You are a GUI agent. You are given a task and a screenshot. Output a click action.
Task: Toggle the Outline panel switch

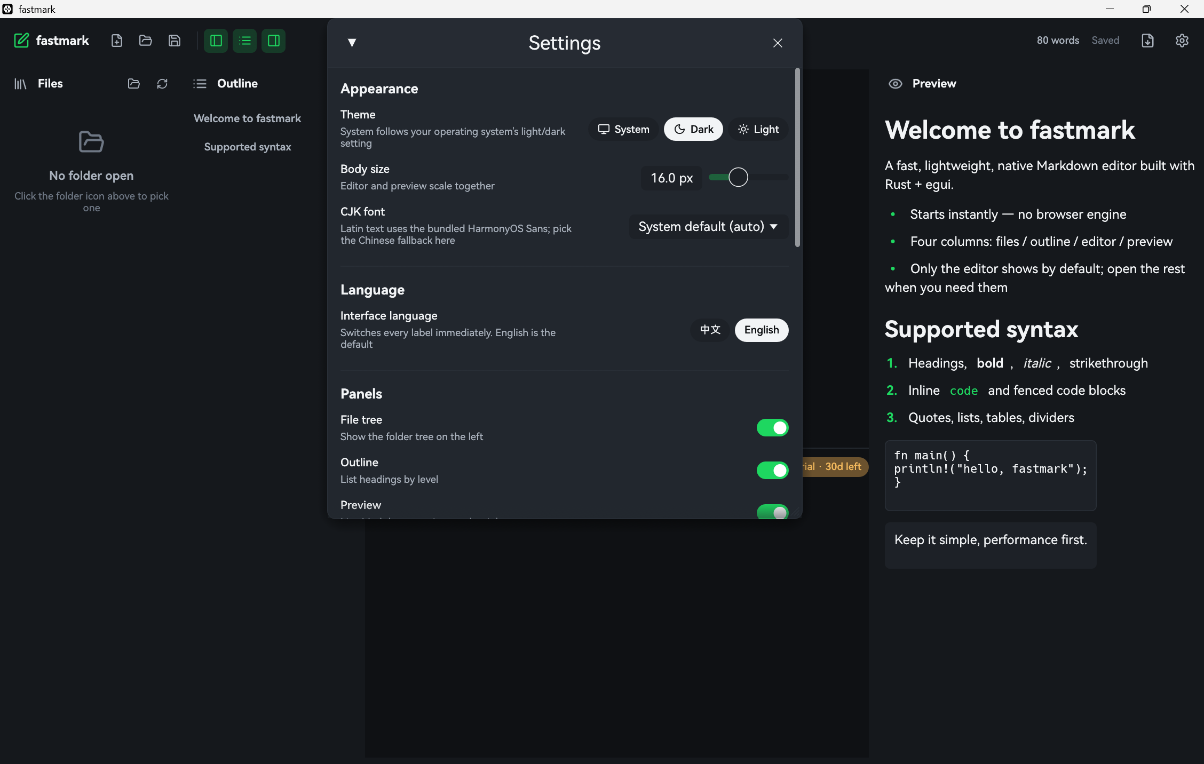point(772,471)
